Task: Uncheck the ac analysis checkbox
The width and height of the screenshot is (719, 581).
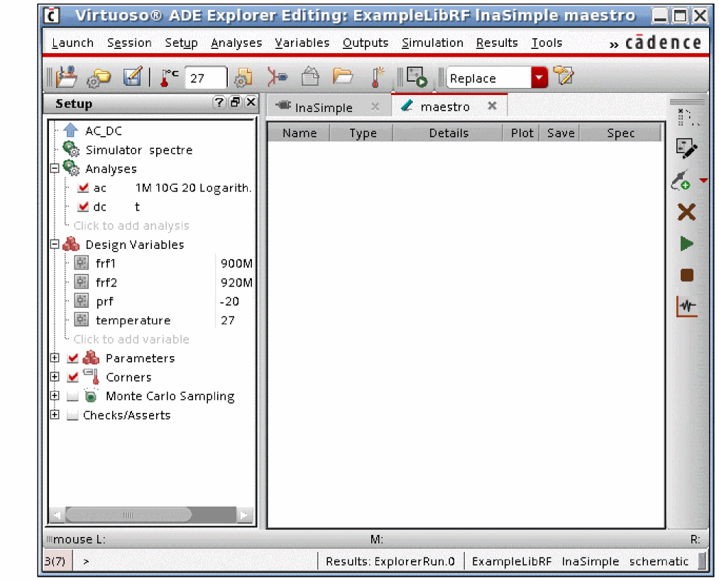Action: 84,188
